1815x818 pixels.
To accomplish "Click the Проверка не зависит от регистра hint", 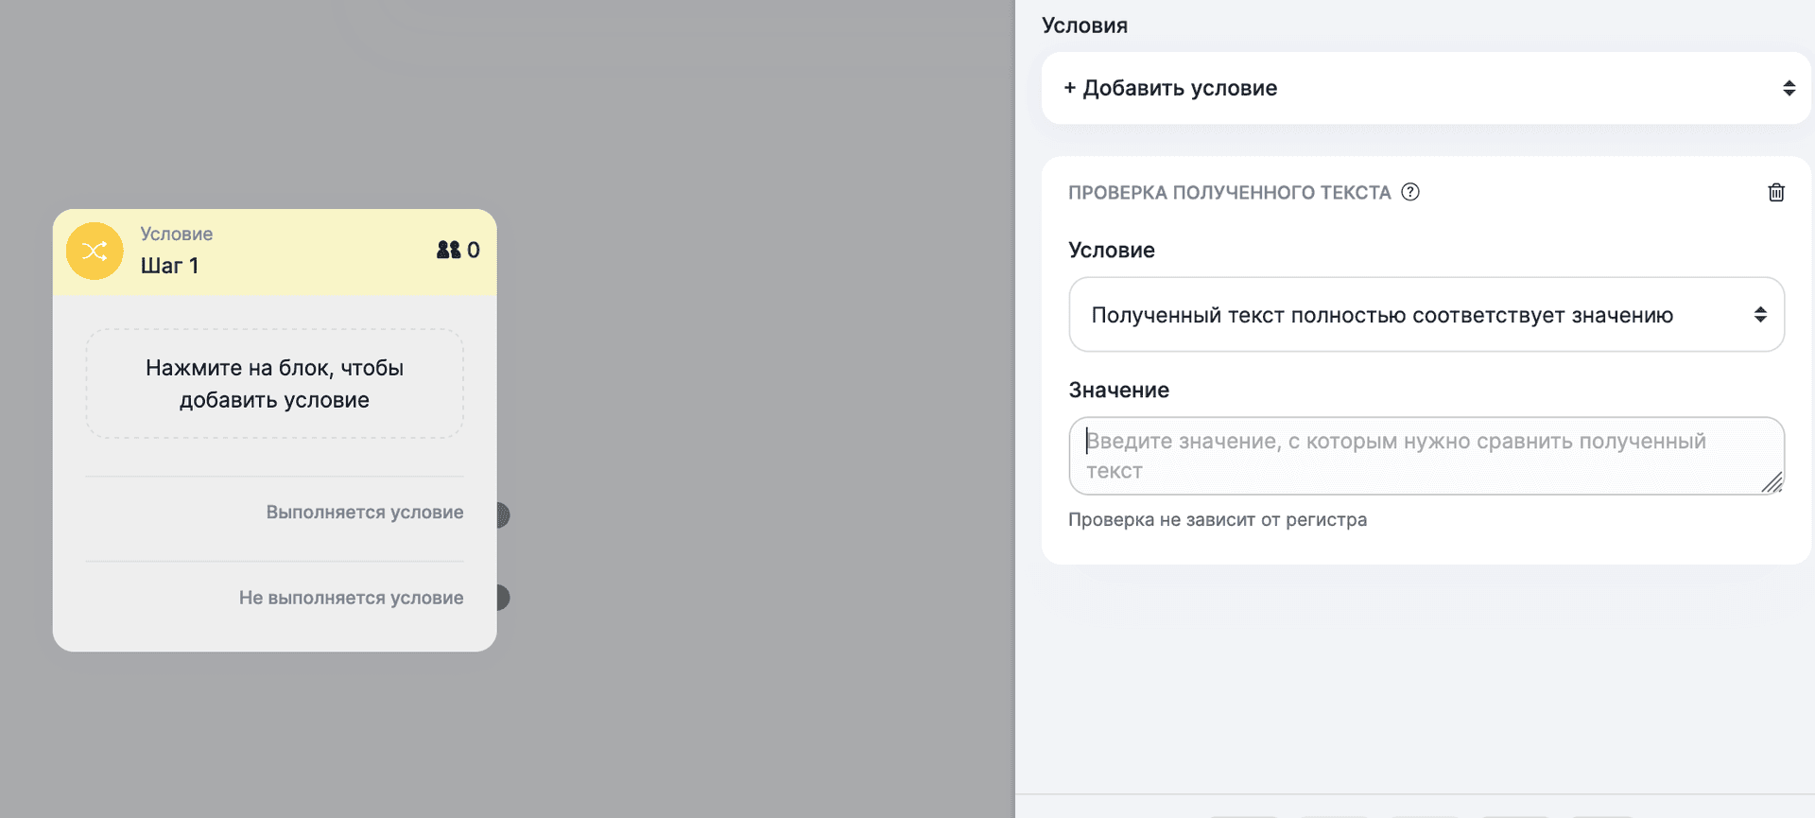I will tap(1217, 520).
